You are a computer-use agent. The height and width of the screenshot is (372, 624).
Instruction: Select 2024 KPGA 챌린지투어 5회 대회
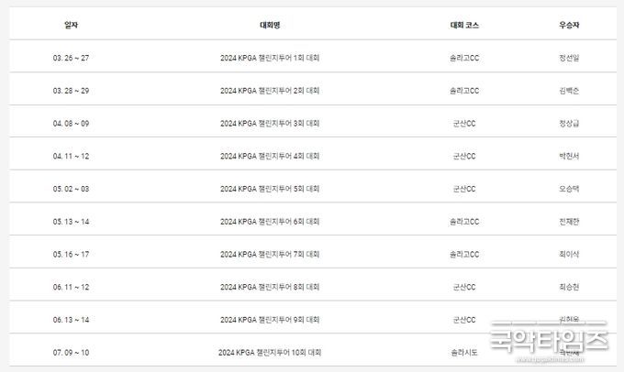[x=270, y=189]
